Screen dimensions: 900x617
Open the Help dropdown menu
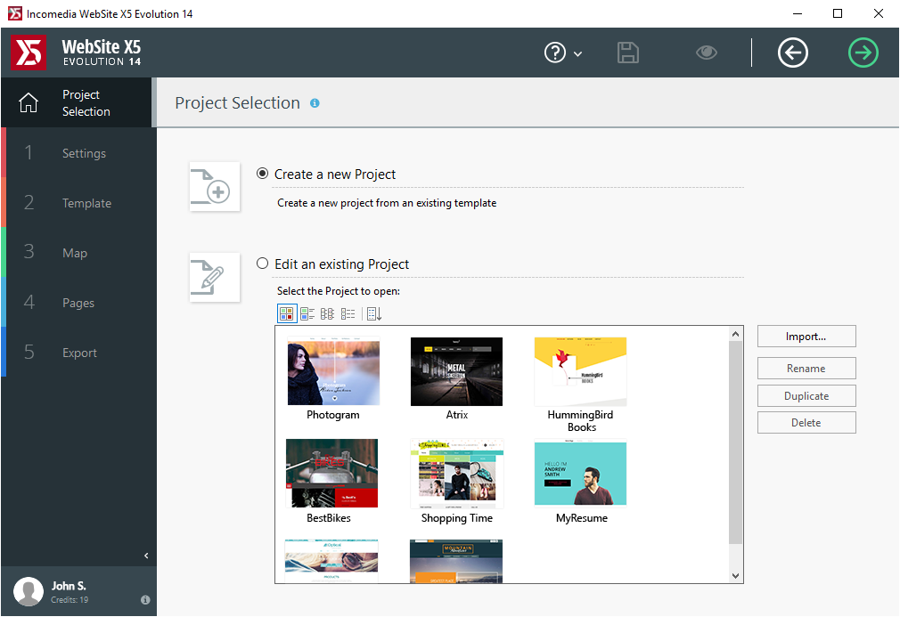click(563, 53)
